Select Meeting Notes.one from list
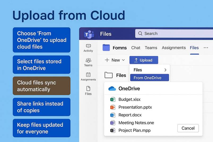Viewport: 213px width, 142px height. [136, 123]
